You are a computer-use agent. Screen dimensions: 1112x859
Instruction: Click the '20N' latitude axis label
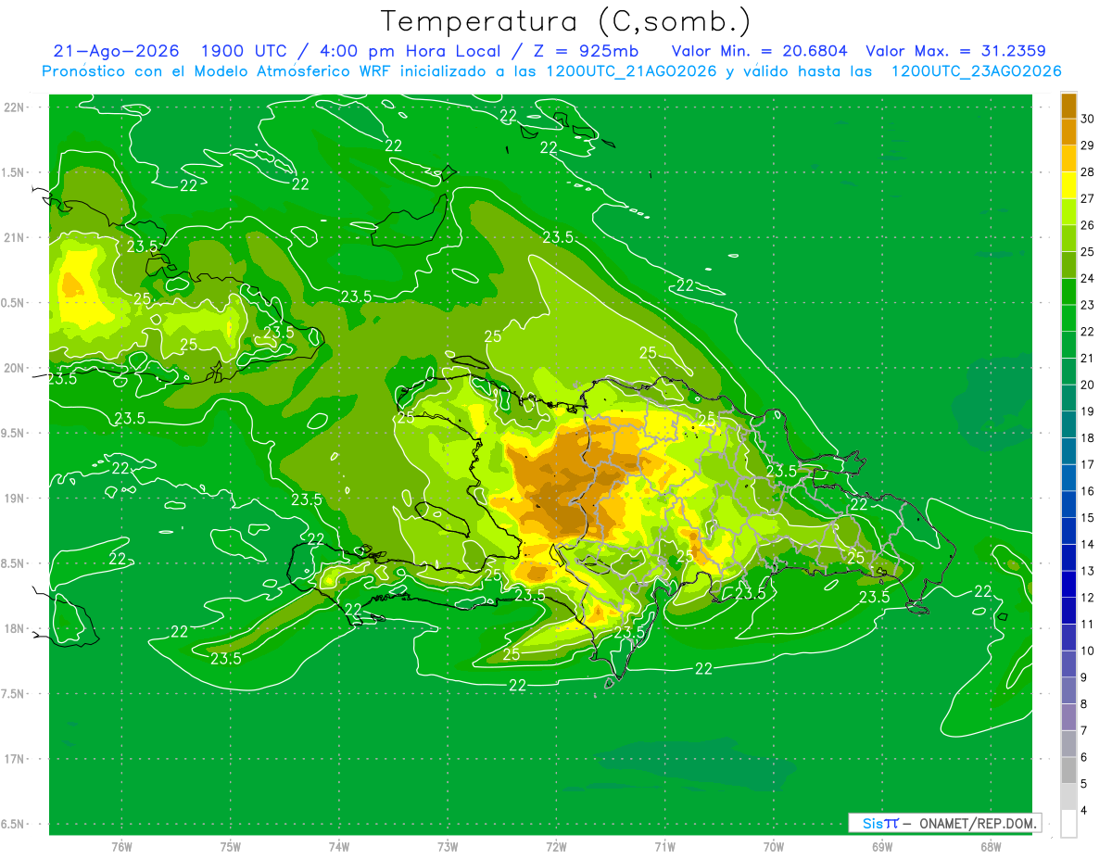coord(16,368)
